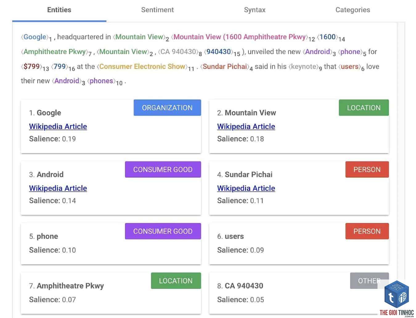This screenshot has height=318, width=416.
Task: Select "Salience: 0.11" on Sundar Pichai card
Action: point(240,201)
